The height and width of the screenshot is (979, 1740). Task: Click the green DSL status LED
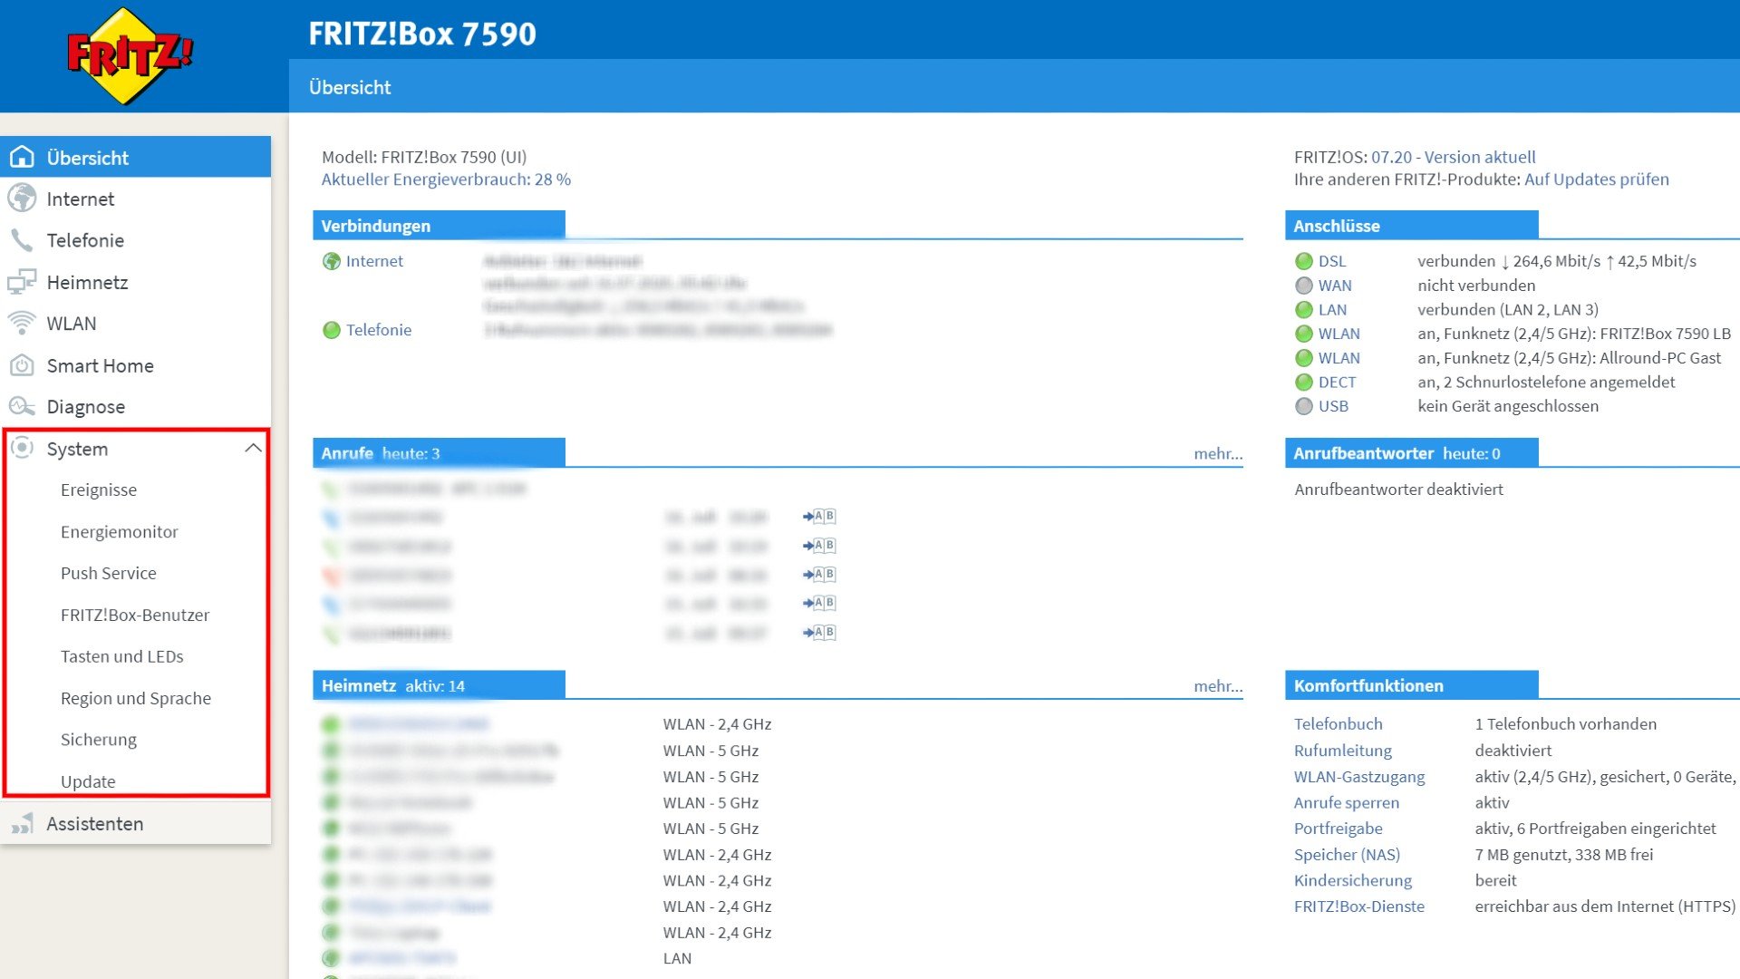(x=1304, y=261)
